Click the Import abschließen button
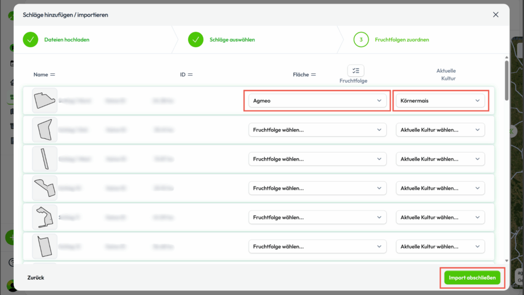Image resolution: width=524 pixels, height=295 pixels. [x=472, y=278]
